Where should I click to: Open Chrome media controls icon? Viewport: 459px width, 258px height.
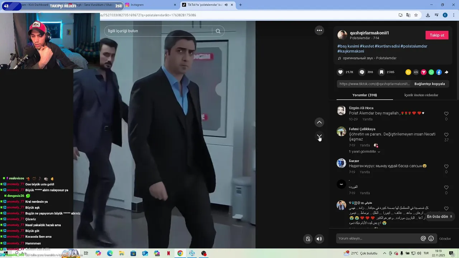[436, 15]
